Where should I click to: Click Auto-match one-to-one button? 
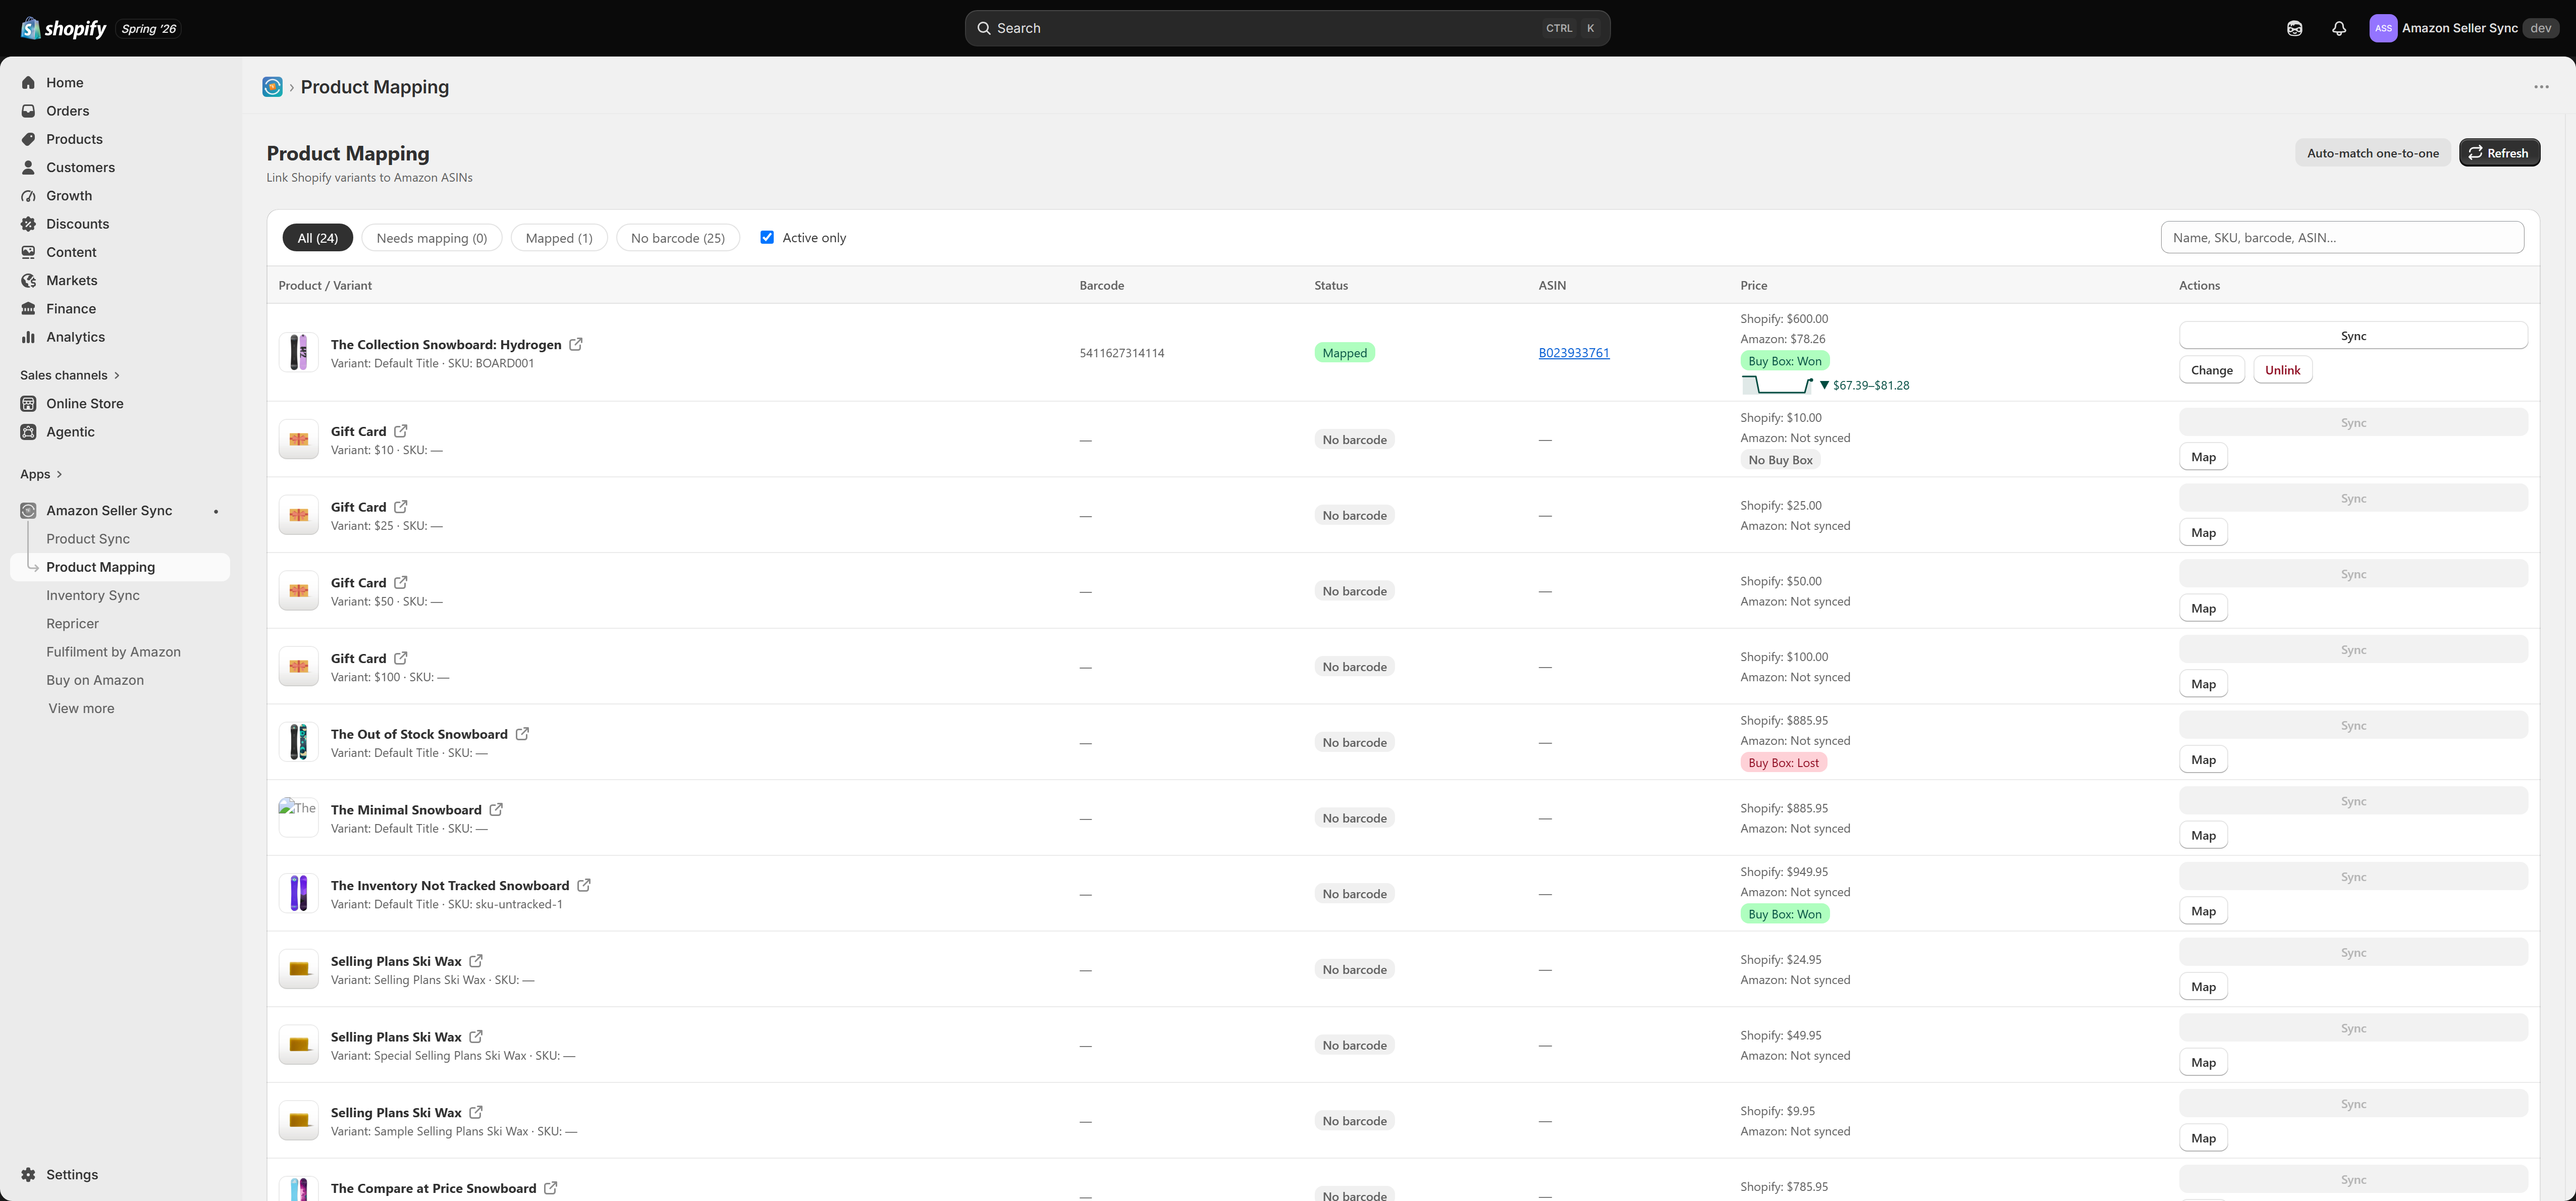click(x=2372, y=153)
